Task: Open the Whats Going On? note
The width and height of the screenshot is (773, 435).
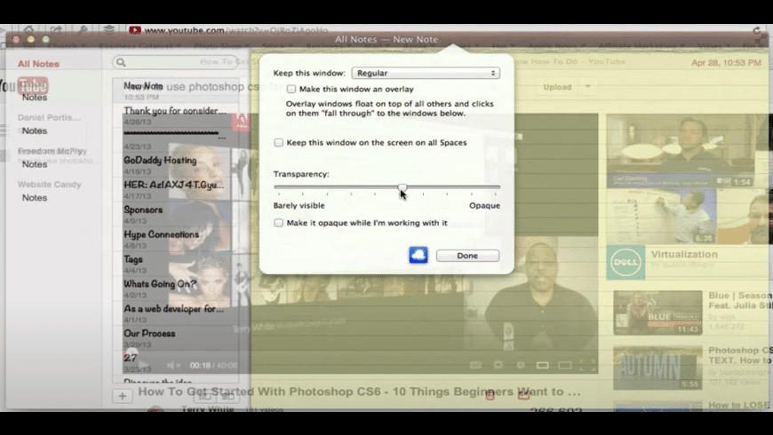Action: 176,289
